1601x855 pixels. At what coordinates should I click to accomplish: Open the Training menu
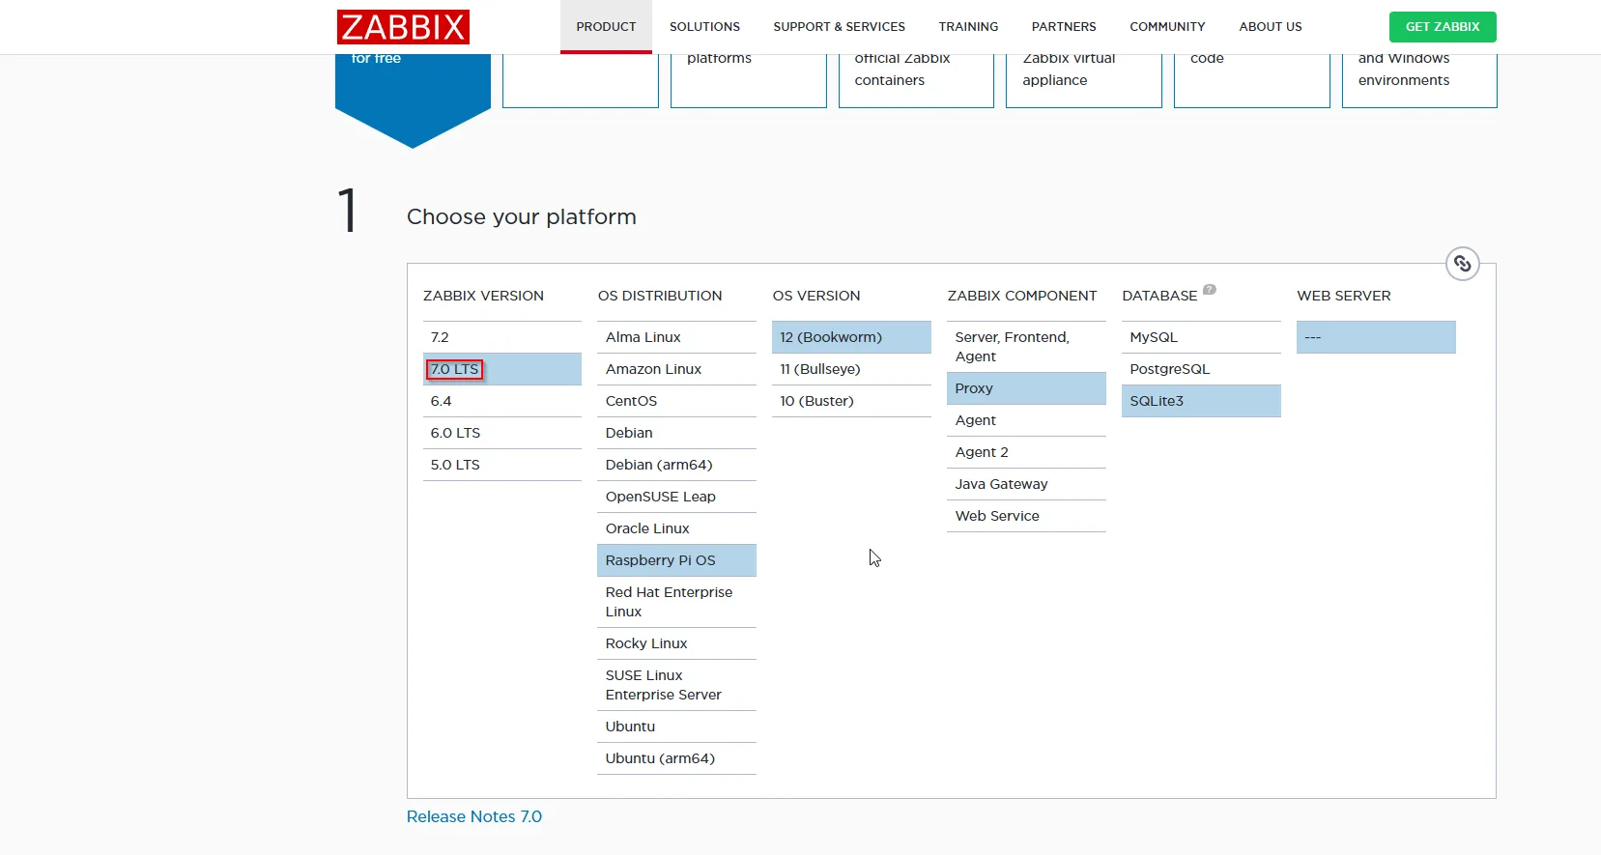(968, 27)
